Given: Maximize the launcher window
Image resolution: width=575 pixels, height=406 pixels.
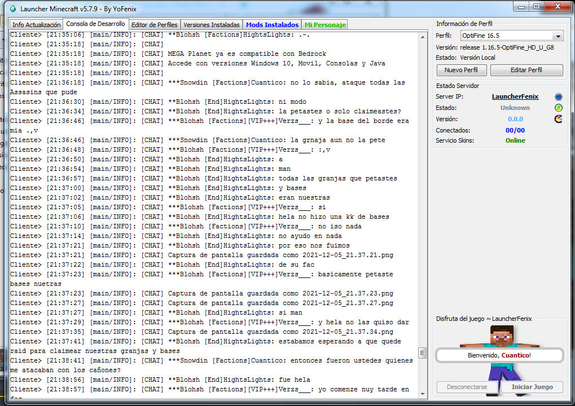Looking at the screenshot, I should pos(536,7).
